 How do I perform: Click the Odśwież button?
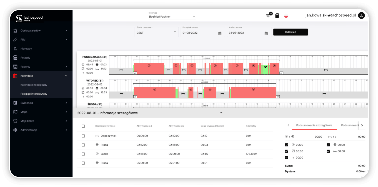[291, 32]
